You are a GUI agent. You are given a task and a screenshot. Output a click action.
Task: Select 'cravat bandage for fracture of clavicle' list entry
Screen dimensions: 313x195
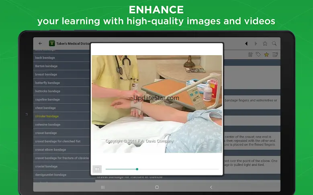click(61, 158)
